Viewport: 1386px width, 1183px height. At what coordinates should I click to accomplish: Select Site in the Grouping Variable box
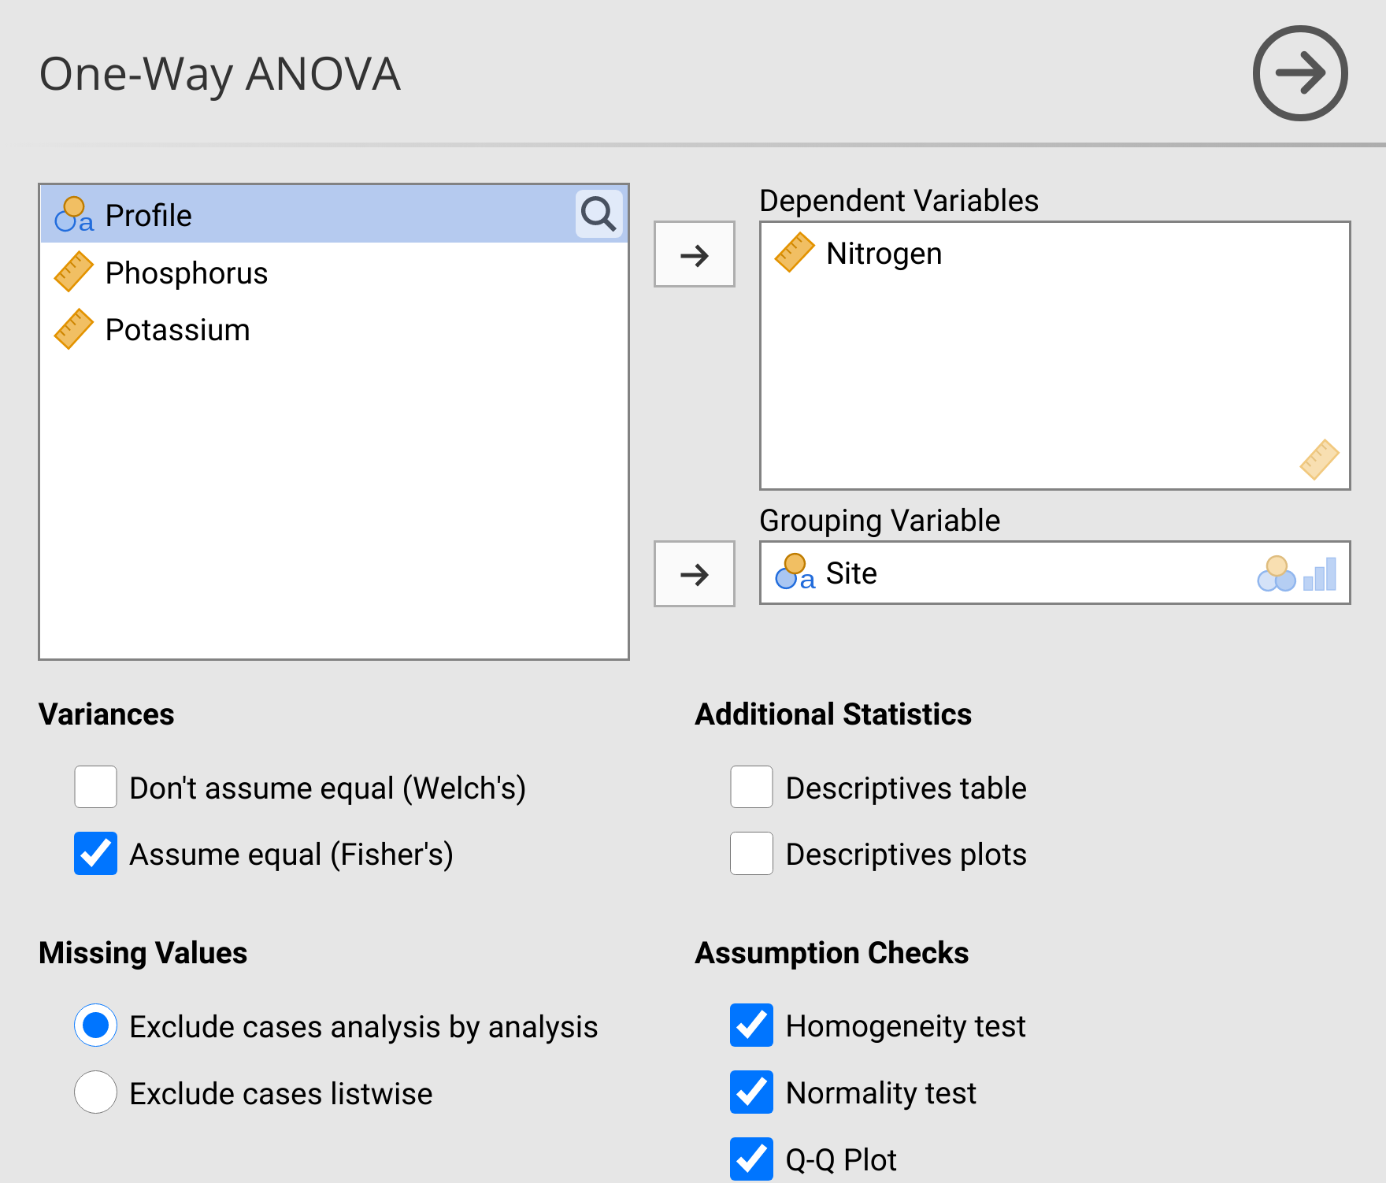click(x=851, y=573)
